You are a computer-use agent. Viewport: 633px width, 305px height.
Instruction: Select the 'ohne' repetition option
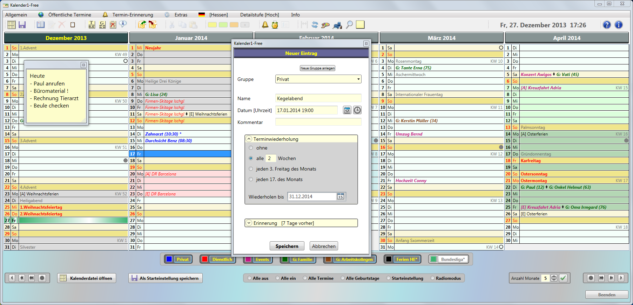pos(251,148)
